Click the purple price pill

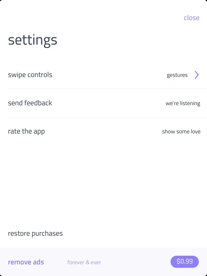click(x=185, y=262)
